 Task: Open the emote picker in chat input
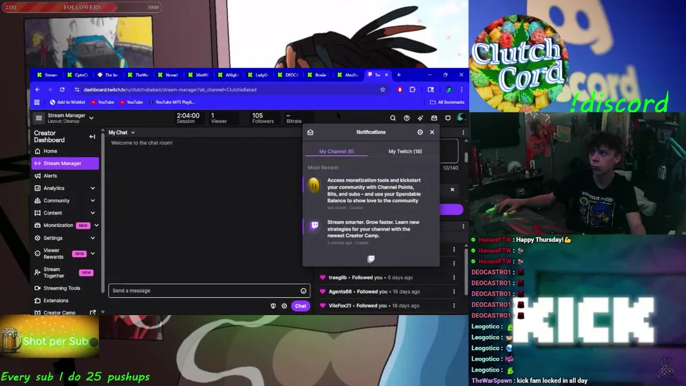point(303,291)
